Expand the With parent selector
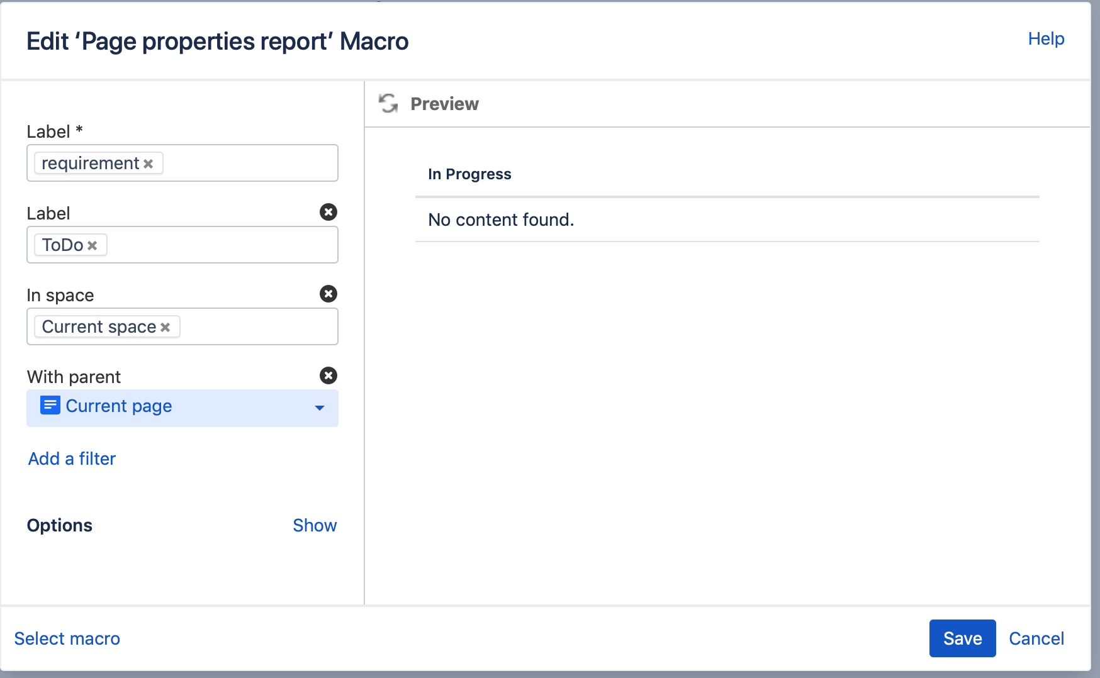 point(320,408)
